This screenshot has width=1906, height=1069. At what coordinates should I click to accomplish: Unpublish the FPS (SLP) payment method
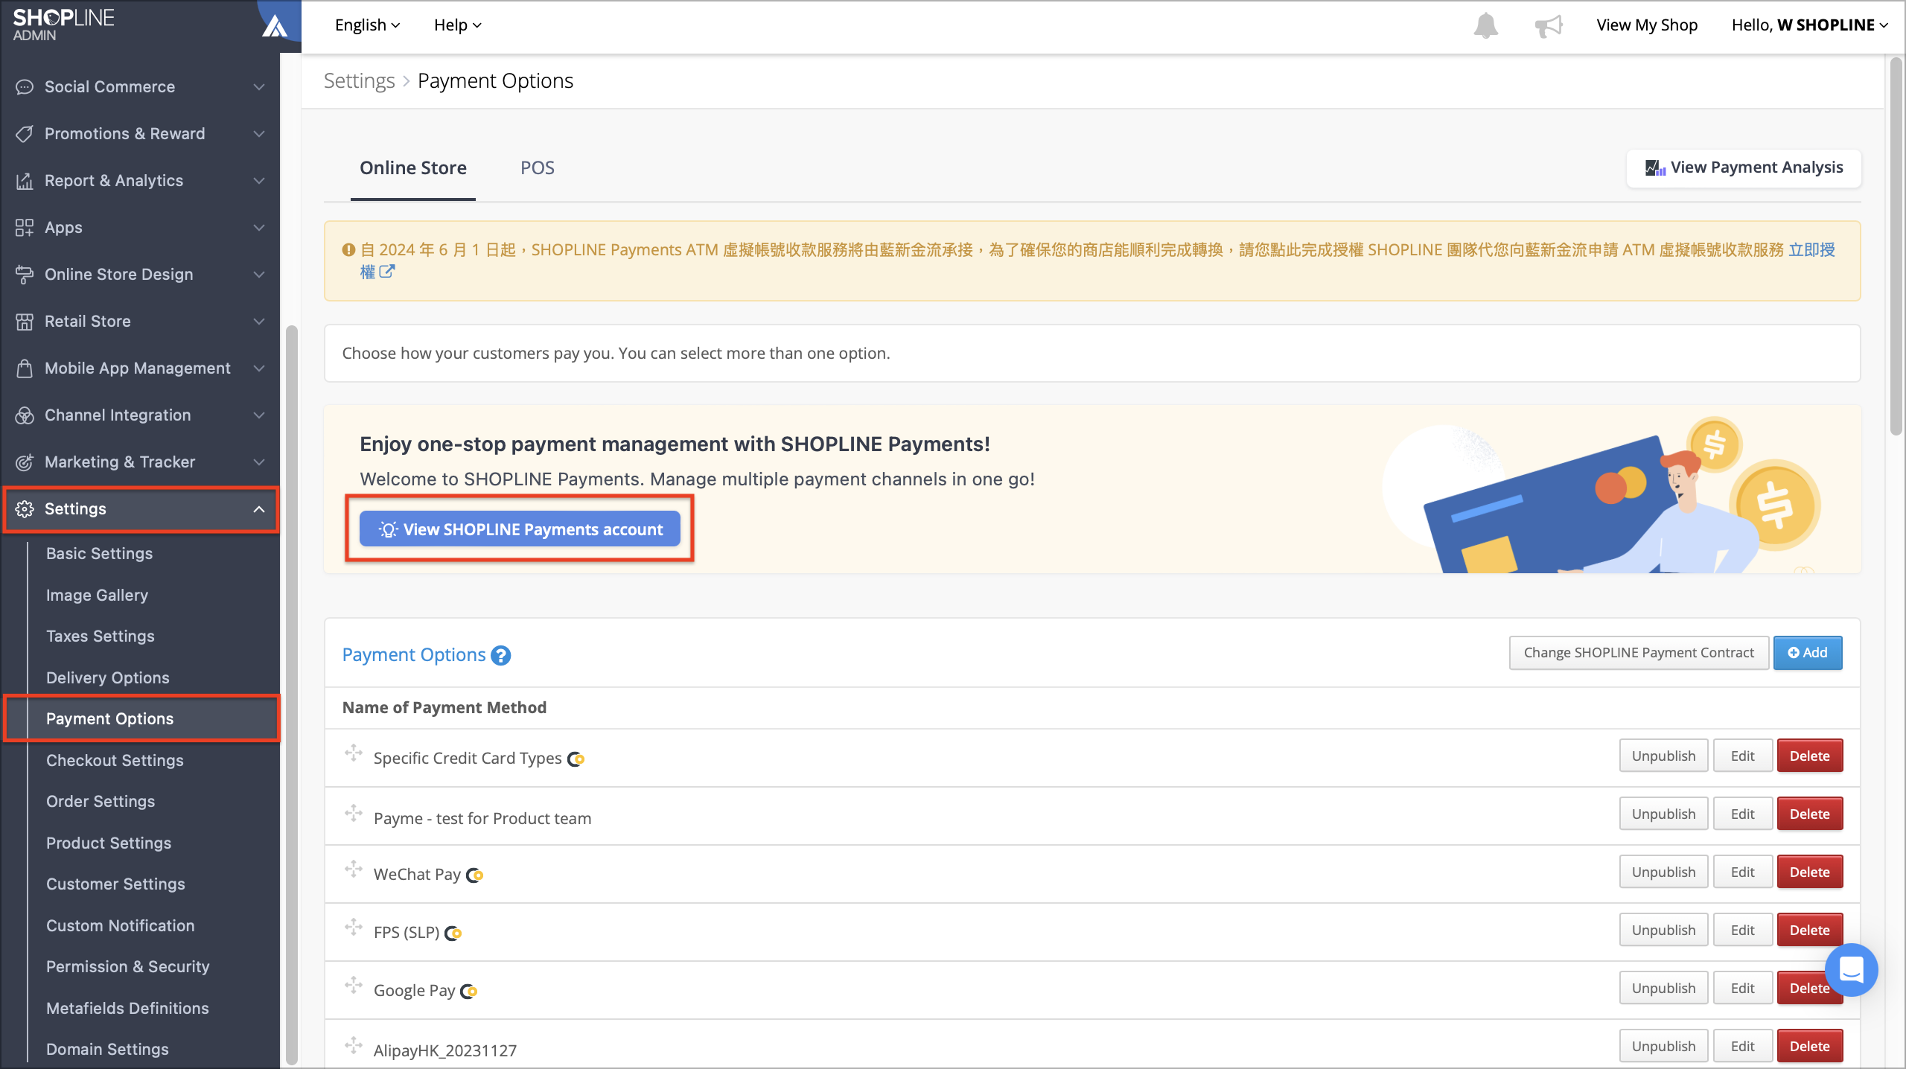[x=1663, y=931]
